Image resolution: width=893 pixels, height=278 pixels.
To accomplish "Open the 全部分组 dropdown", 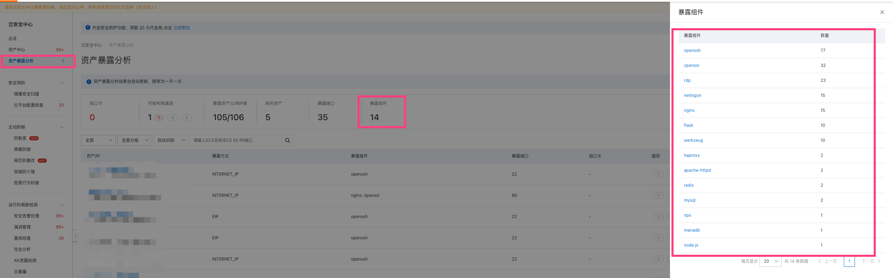I will pos(135,140).
